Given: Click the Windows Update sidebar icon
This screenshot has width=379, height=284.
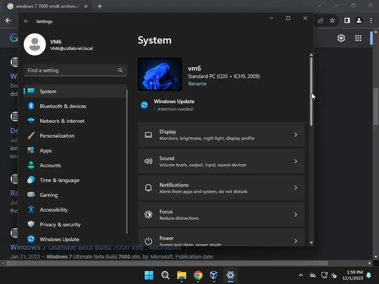Looking at the screenshot, I should [31, 239].
